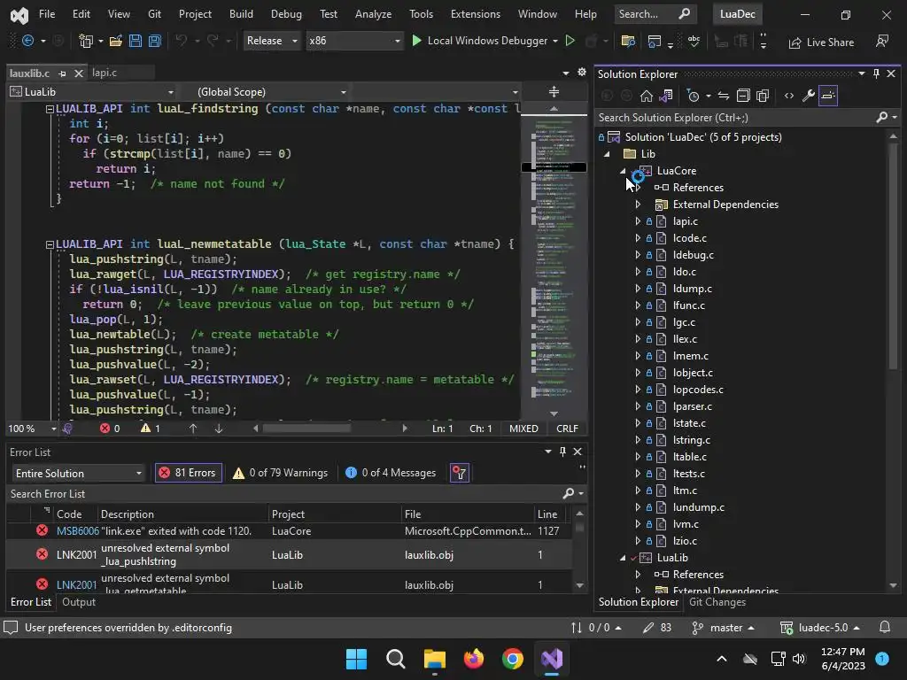The width and height of the screenshot is (907, 680).
Task: Toggle the Error List build filter funnel button
Action: coord(460,473)
